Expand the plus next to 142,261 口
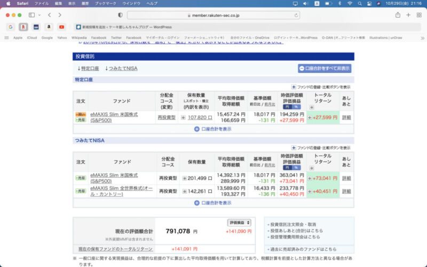This screenshot has height=267, width=427. [185, 192]
